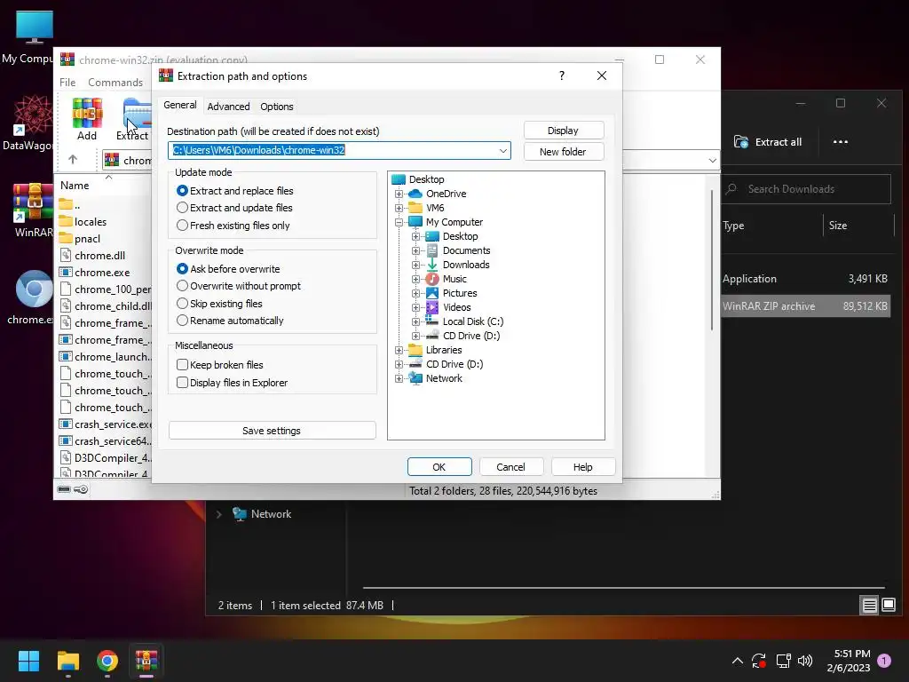This screenshot has height=682, width=909.
Task: Switch to WinRAR in the taskbar
Action: (146, 661)
